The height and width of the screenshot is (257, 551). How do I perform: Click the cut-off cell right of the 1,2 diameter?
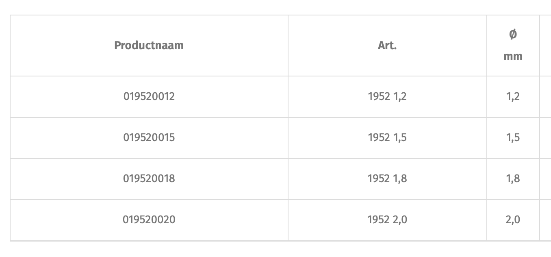pyautogui.click(x=545, y=97)
